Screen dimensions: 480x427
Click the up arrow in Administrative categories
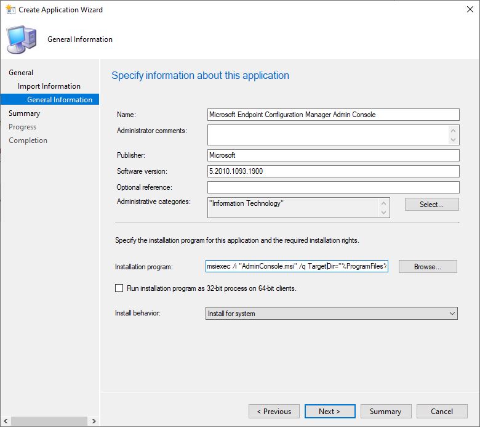click(384, 203)
